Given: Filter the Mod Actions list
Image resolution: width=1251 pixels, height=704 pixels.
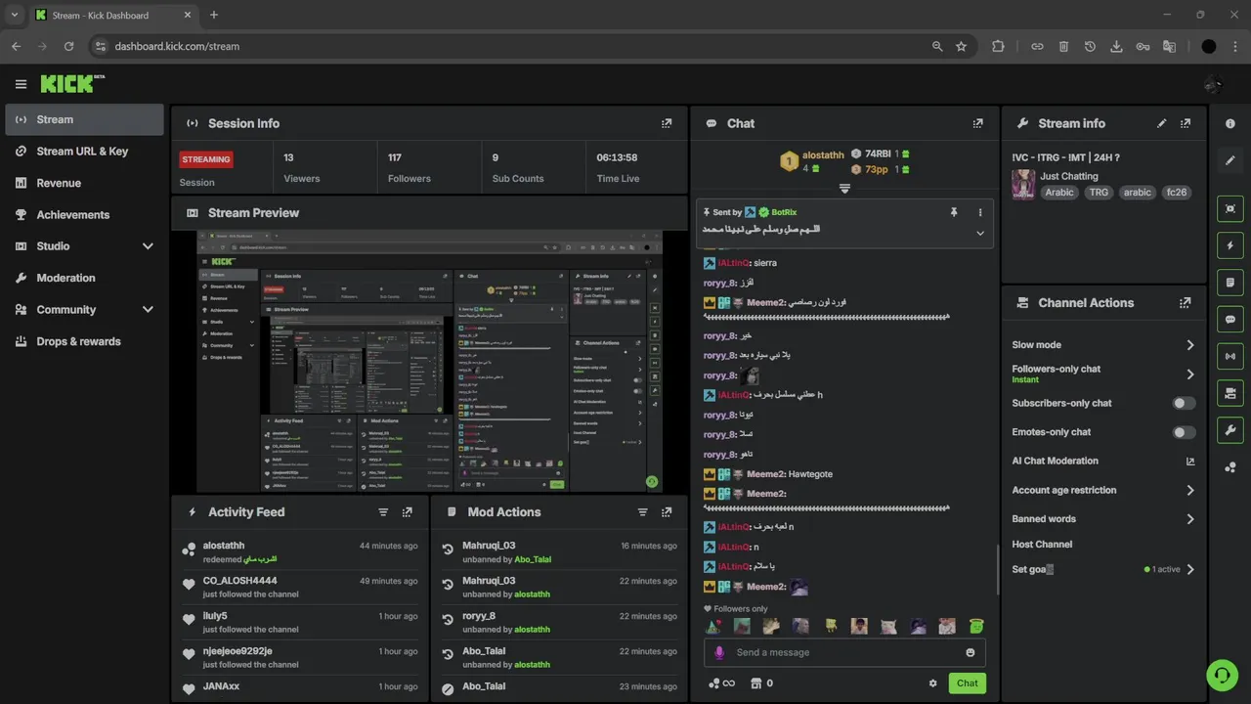Looking at the screenshot, I should coord(642,512).
